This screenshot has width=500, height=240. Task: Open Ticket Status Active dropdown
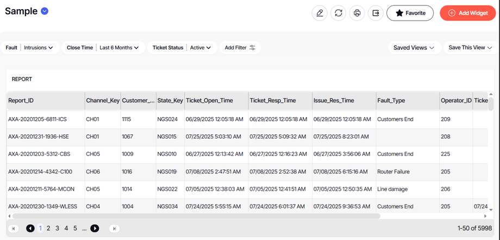183,48
